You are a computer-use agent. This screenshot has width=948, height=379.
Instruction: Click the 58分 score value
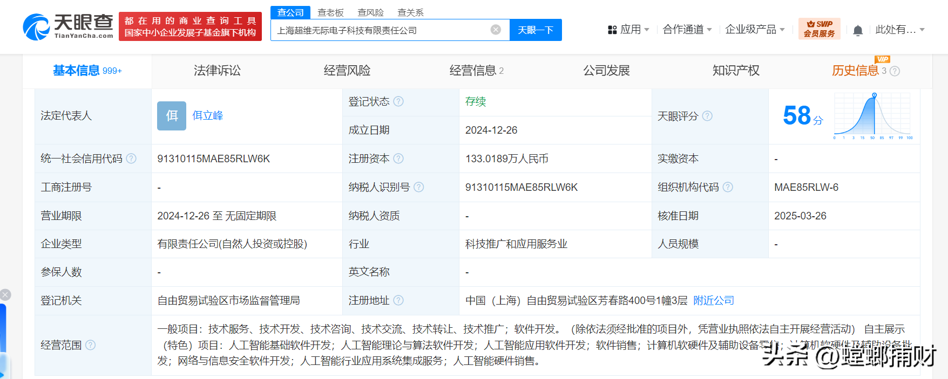803,115
